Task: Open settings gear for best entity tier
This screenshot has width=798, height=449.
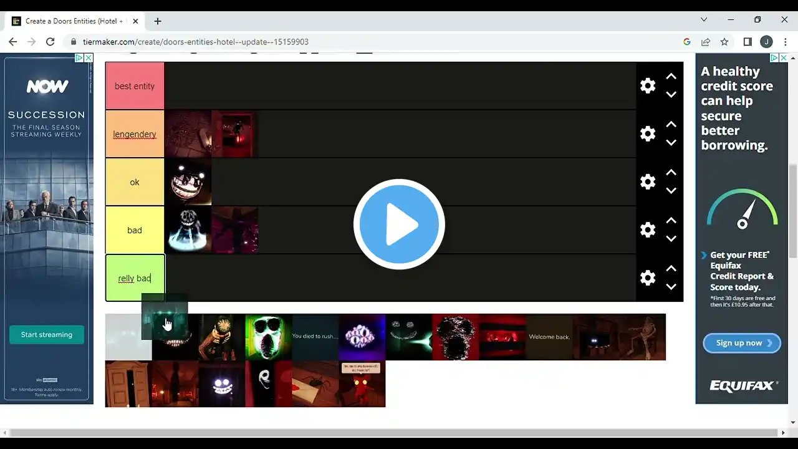Action: [648, 85]
